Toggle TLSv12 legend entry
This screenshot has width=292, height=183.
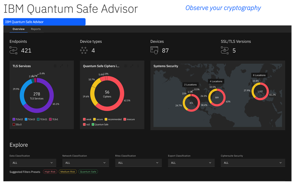[x=18, y=119]
